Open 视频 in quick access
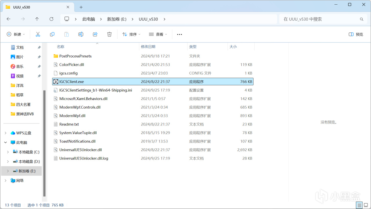 tap(20, 76)
